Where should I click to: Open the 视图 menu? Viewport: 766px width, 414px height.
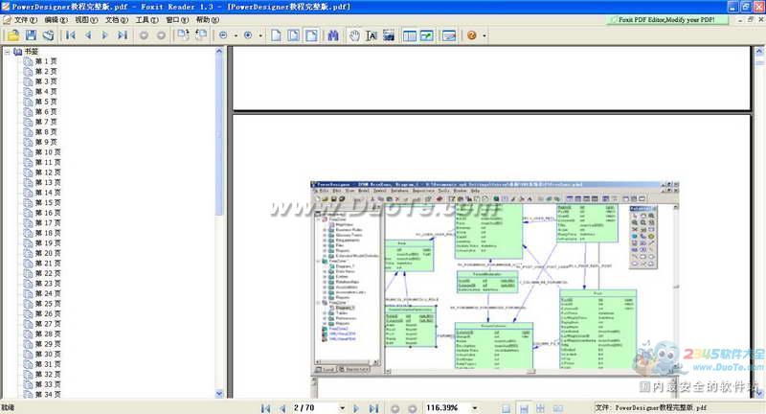[x=86, y=19]
